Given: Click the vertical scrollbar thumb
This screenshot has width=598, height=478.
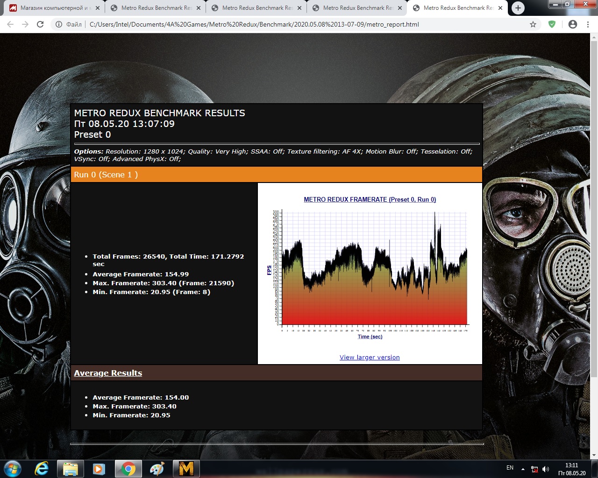Looking at the screenshot, I should (x=594, y=209).
